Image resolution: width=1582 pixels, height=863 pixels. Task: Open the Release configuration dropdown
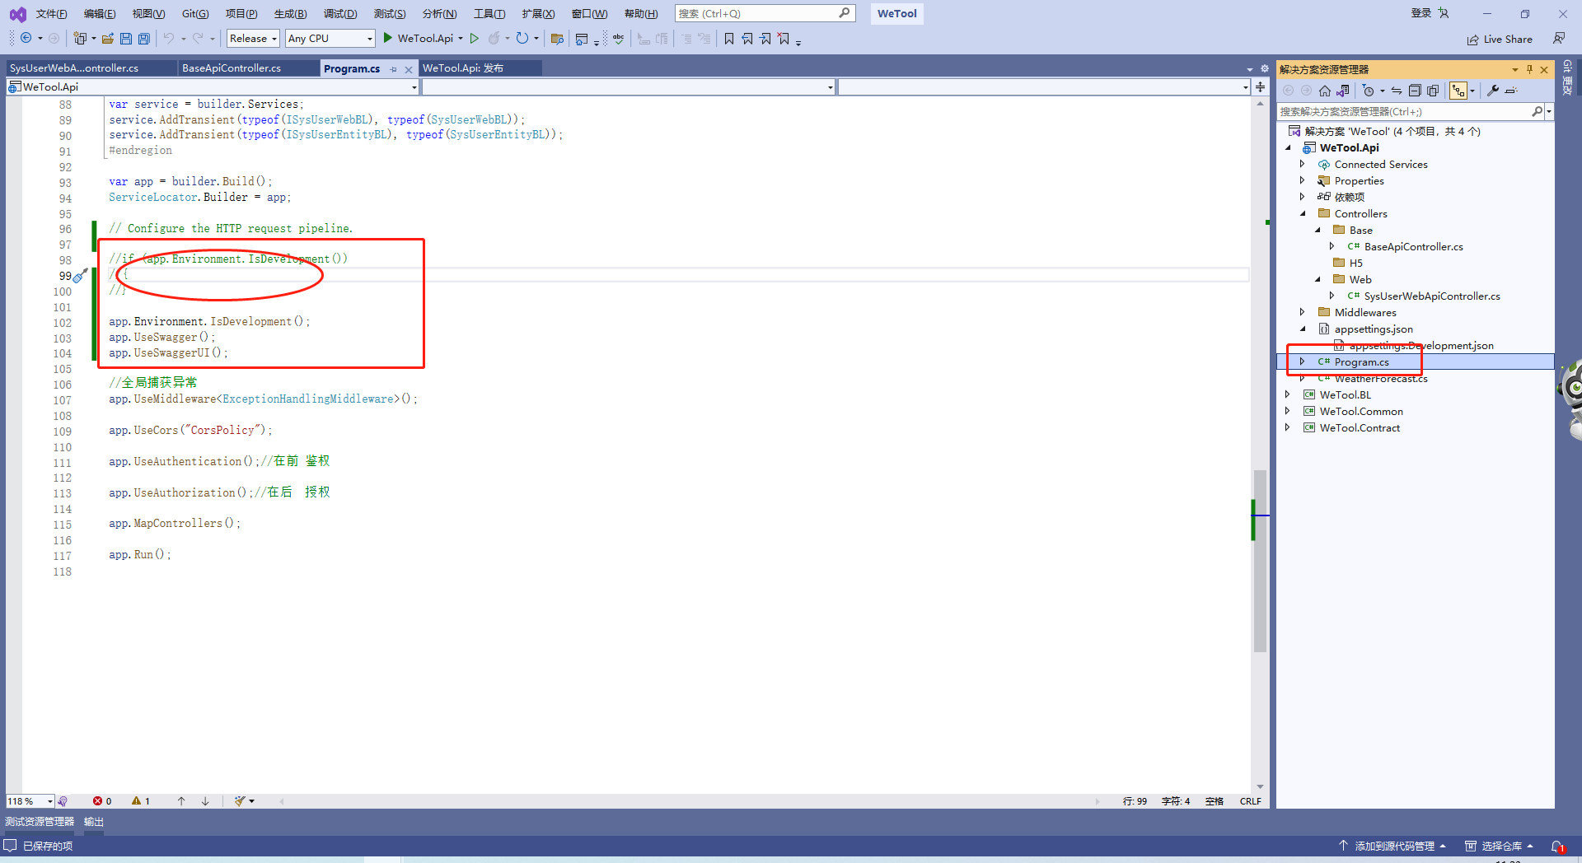click(x=252, y=38)
